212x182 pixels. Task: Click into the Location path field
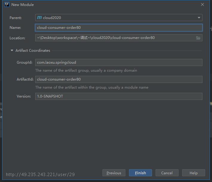pyautogui.click(x=116, y=38)
